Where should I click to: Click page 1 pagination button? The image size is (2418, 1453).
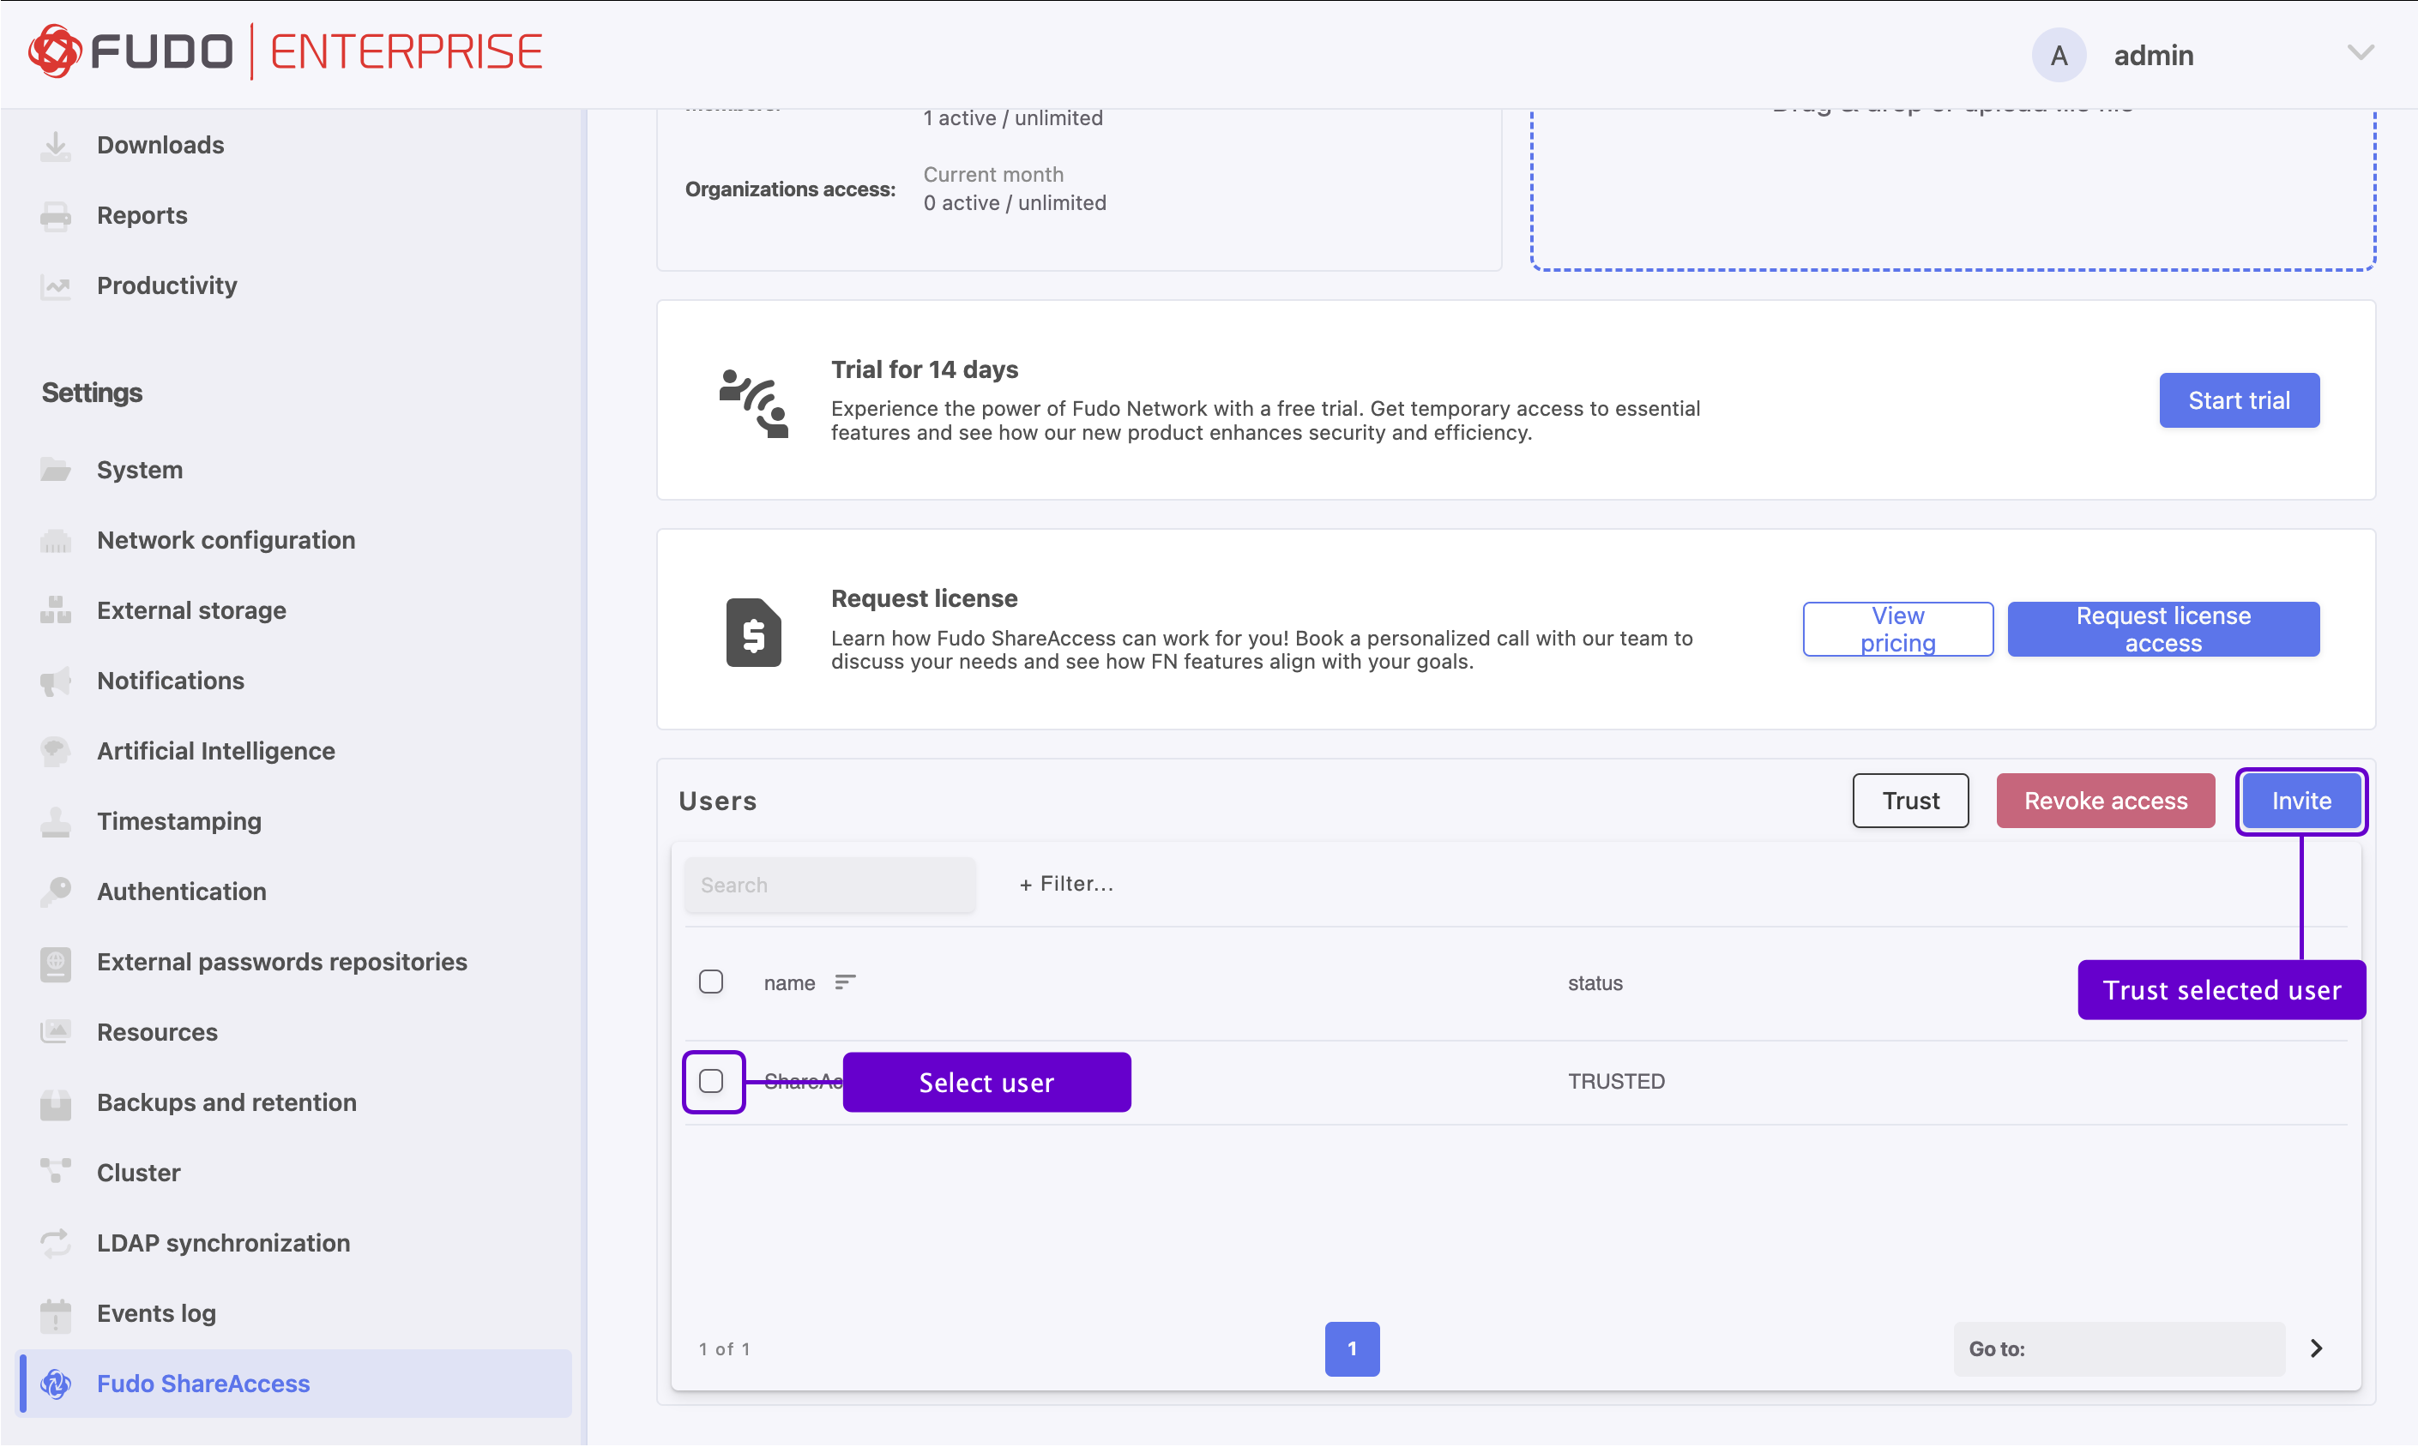(x=1352, y=1350)
